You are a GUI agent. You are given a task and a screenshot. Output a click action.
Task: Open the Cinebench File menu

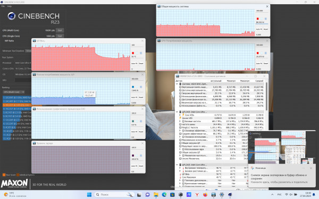point(3,6)
